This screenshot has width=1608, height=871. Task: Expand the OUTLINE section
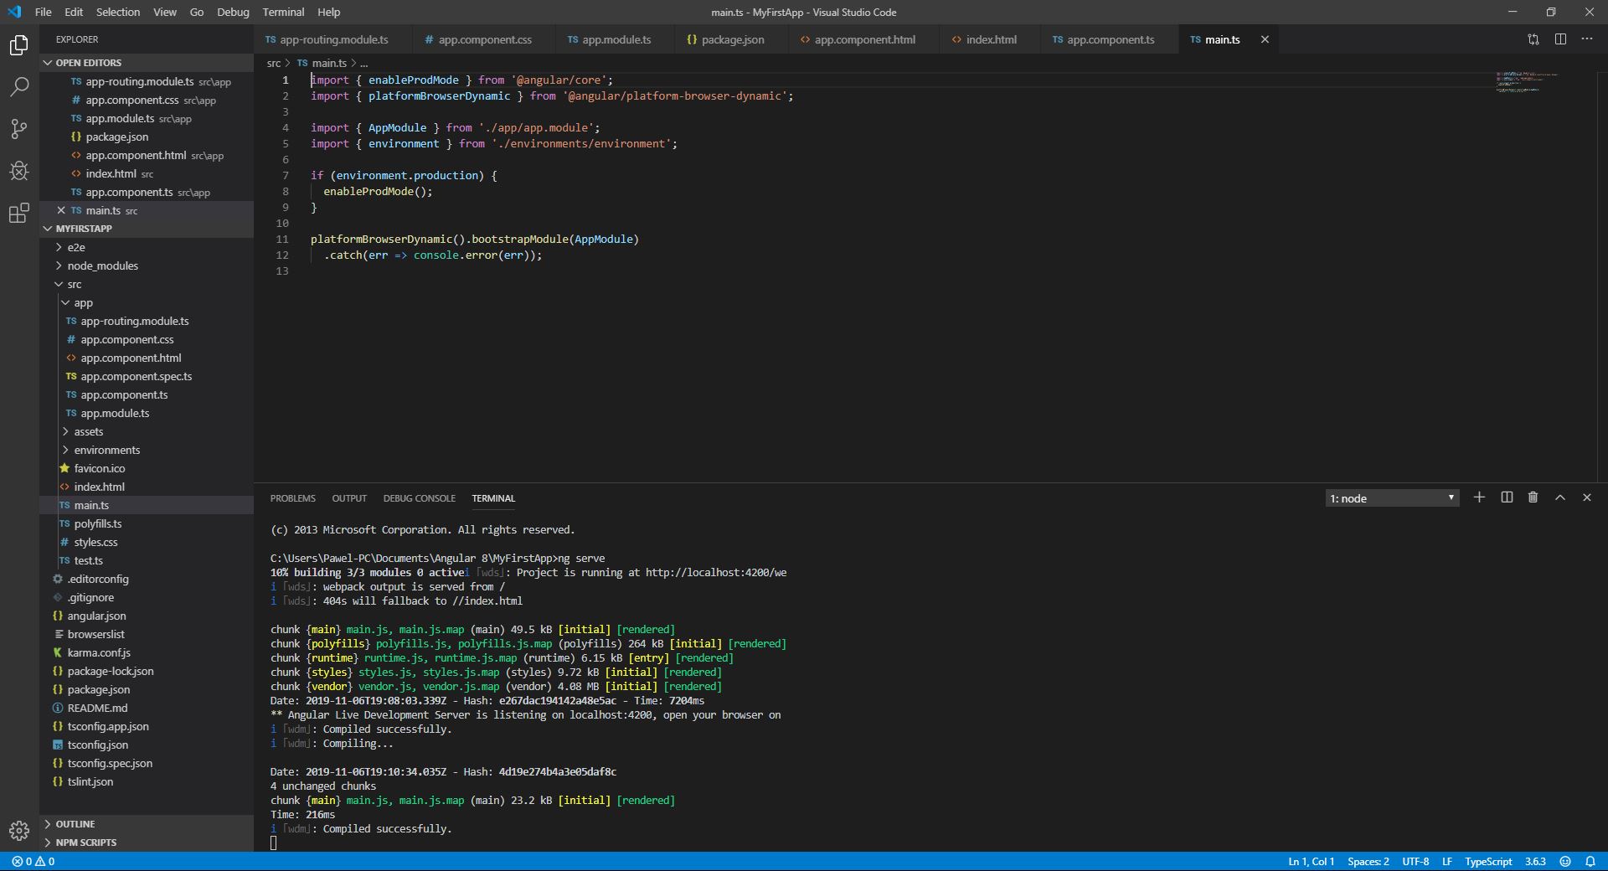pyautogui.click(x=147, y=824)
